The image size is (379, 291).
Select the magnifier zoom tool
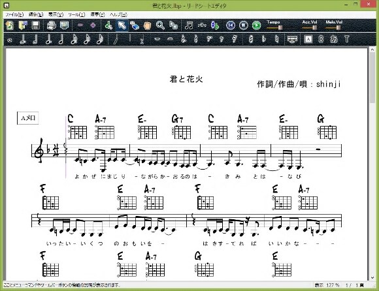[160, 25]
